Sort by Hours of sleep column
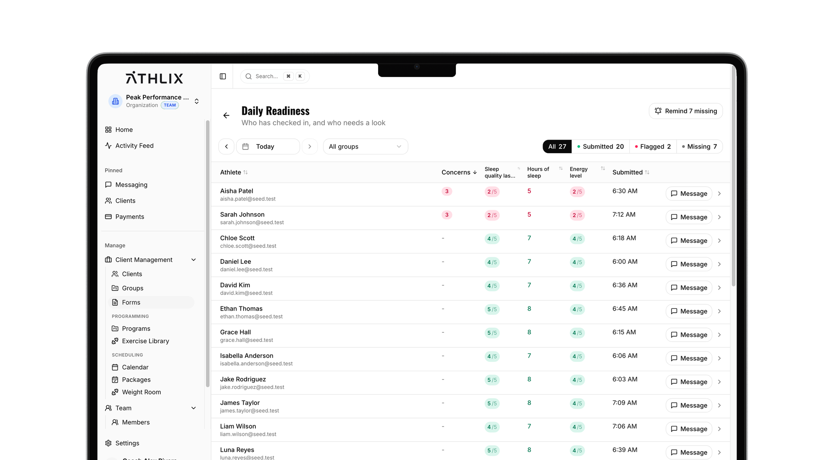Image resolution: width=834 pixels, height=460 pixels. (x=545, y=172)
